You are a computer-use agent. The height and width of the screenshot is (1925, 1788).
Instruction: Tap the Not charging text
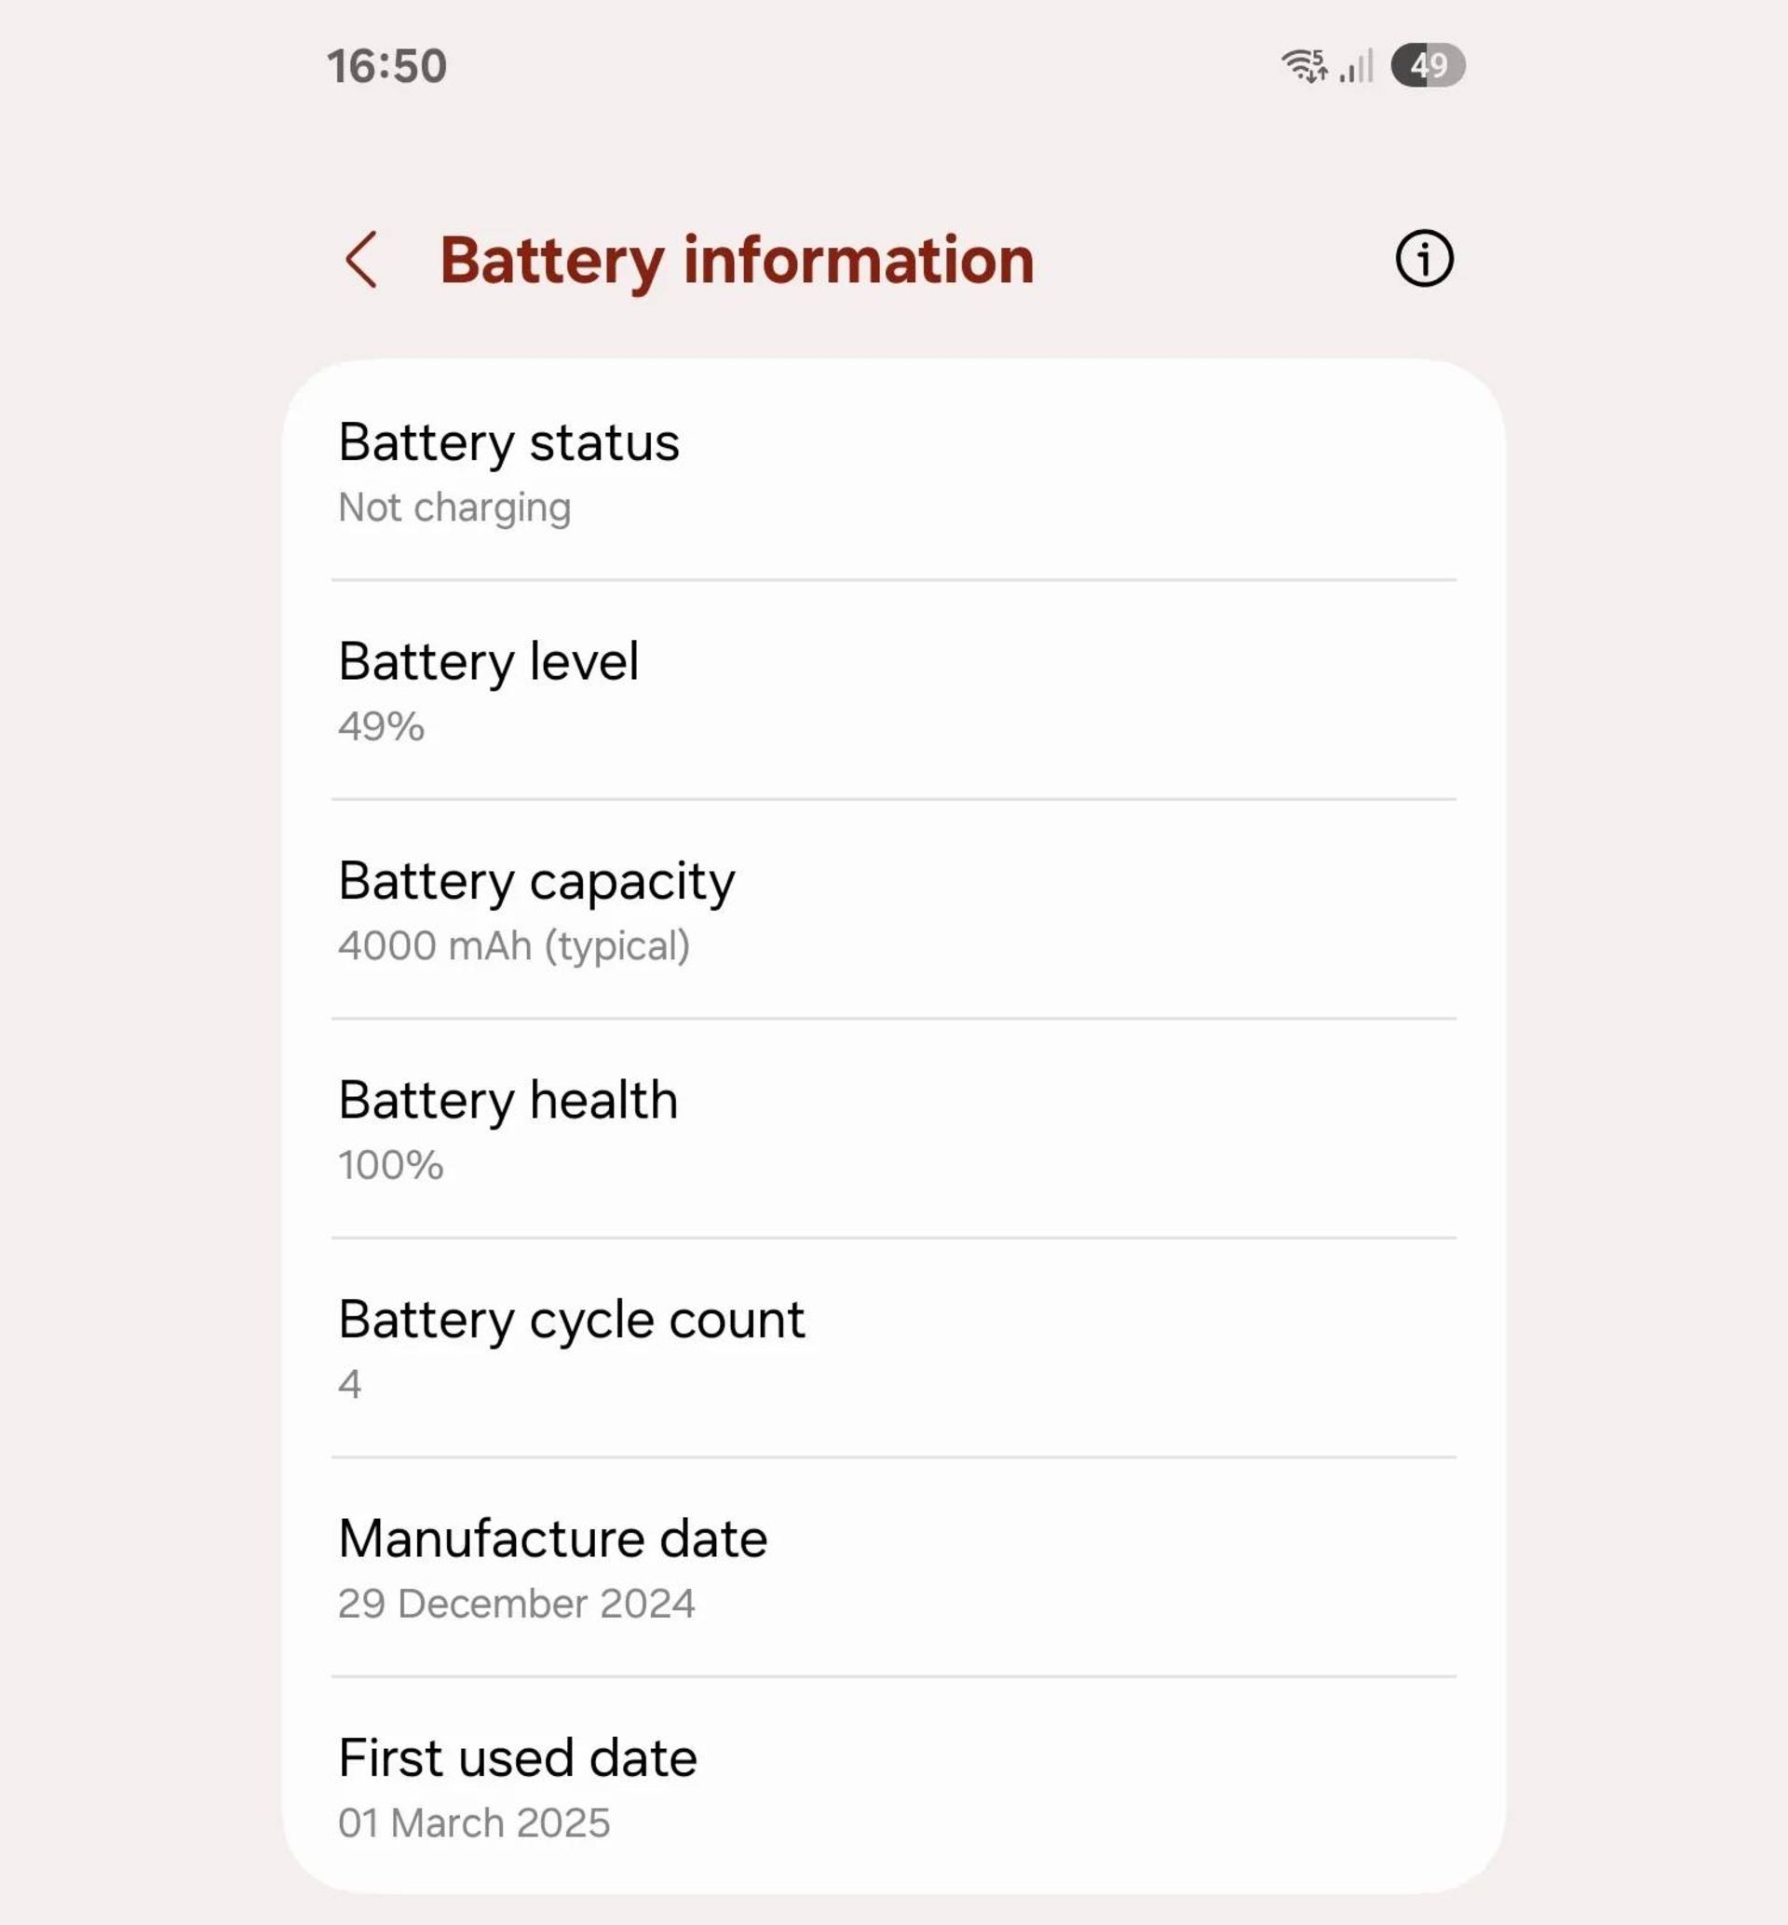(454, 508)
